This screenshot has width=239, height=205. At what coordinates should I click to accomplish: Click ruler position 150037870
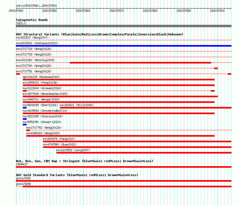pos(117,11)
